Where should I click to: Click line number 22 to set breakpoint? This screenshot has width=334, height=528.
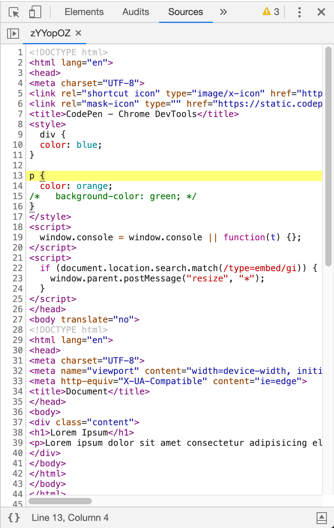click(x=18, y=268)
